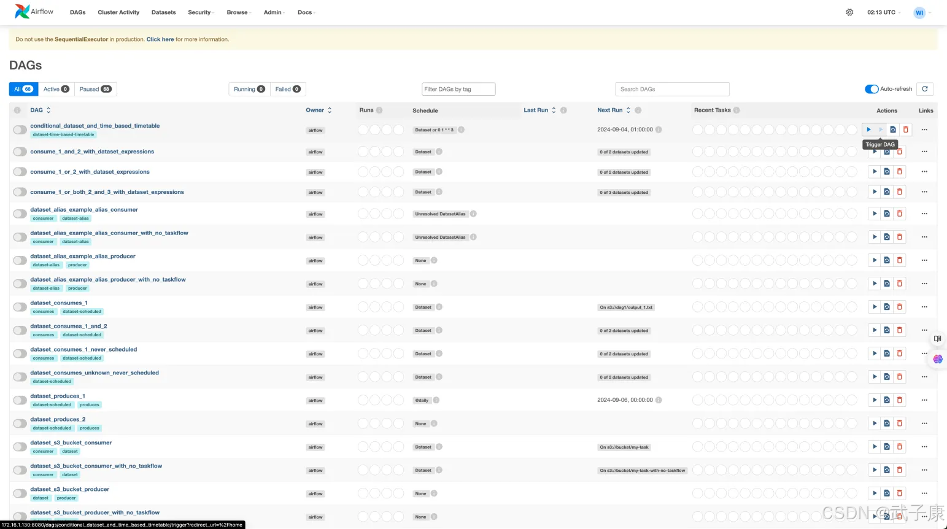Click the Search DAGs input box
This screenshot has height=529, width=947.
tap(672, 89)
